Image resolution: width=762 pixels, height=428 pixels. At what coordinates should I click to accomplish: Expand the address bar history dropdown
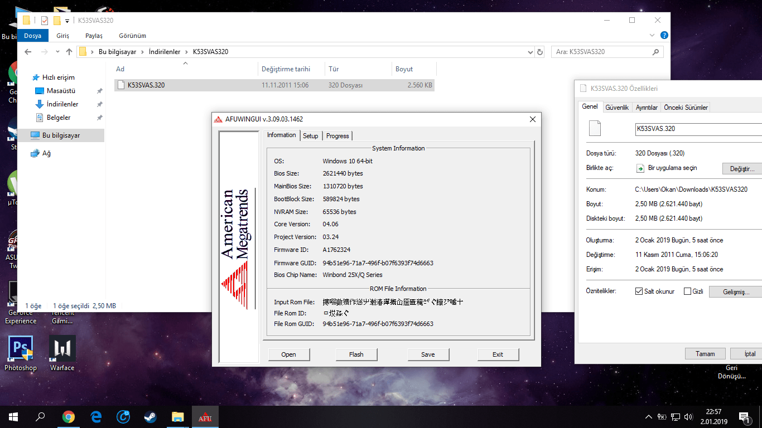[530, 52]
